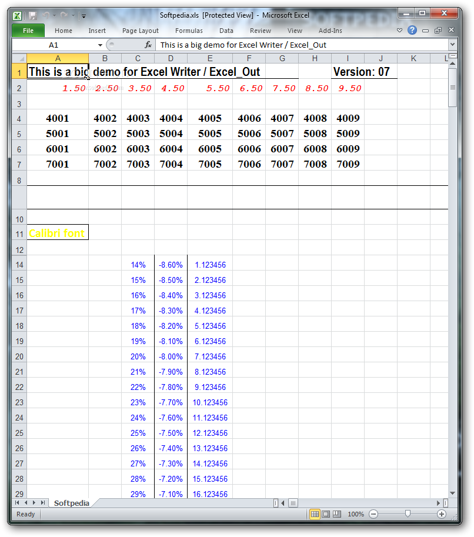Switch to Normal view icon in status bar

[x=315, y=514]
